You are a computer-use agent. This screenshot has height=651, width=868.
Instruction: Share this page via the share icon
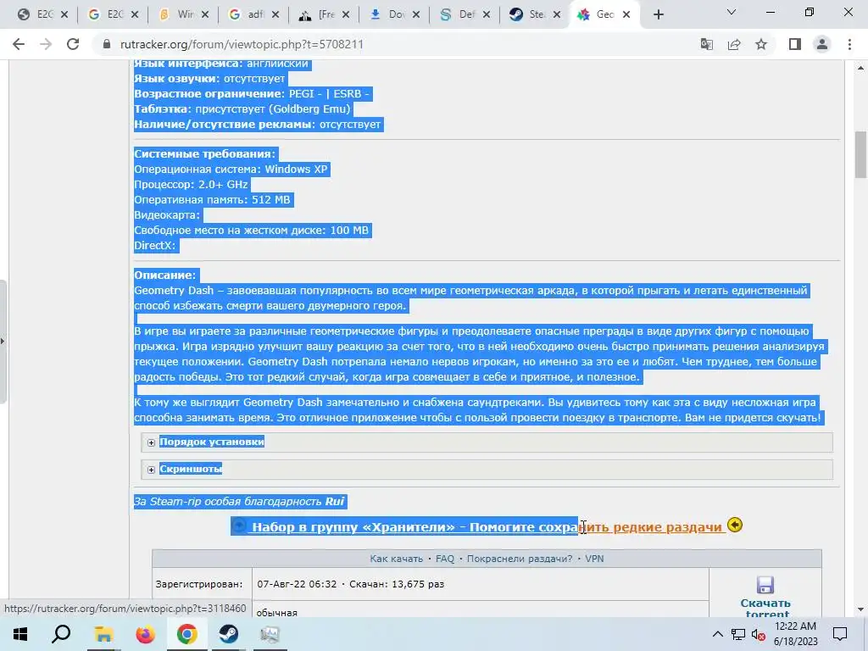point(734,44)
